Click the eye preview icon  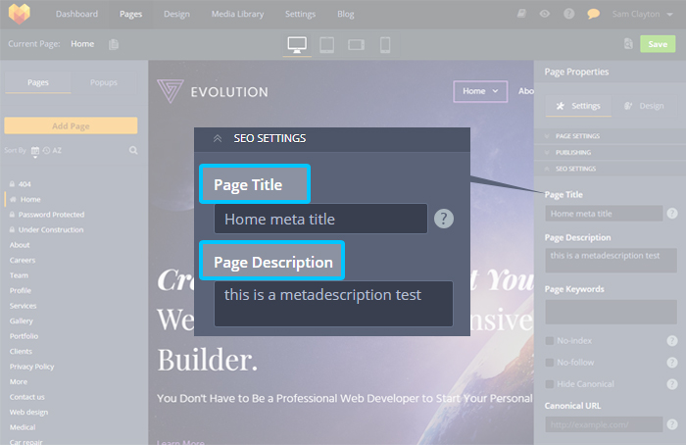click(x=545, y=14)
